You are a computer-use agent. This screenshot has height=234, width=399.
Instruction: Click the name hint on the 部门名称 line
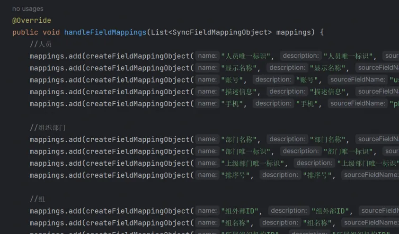[x=207, y=139]
